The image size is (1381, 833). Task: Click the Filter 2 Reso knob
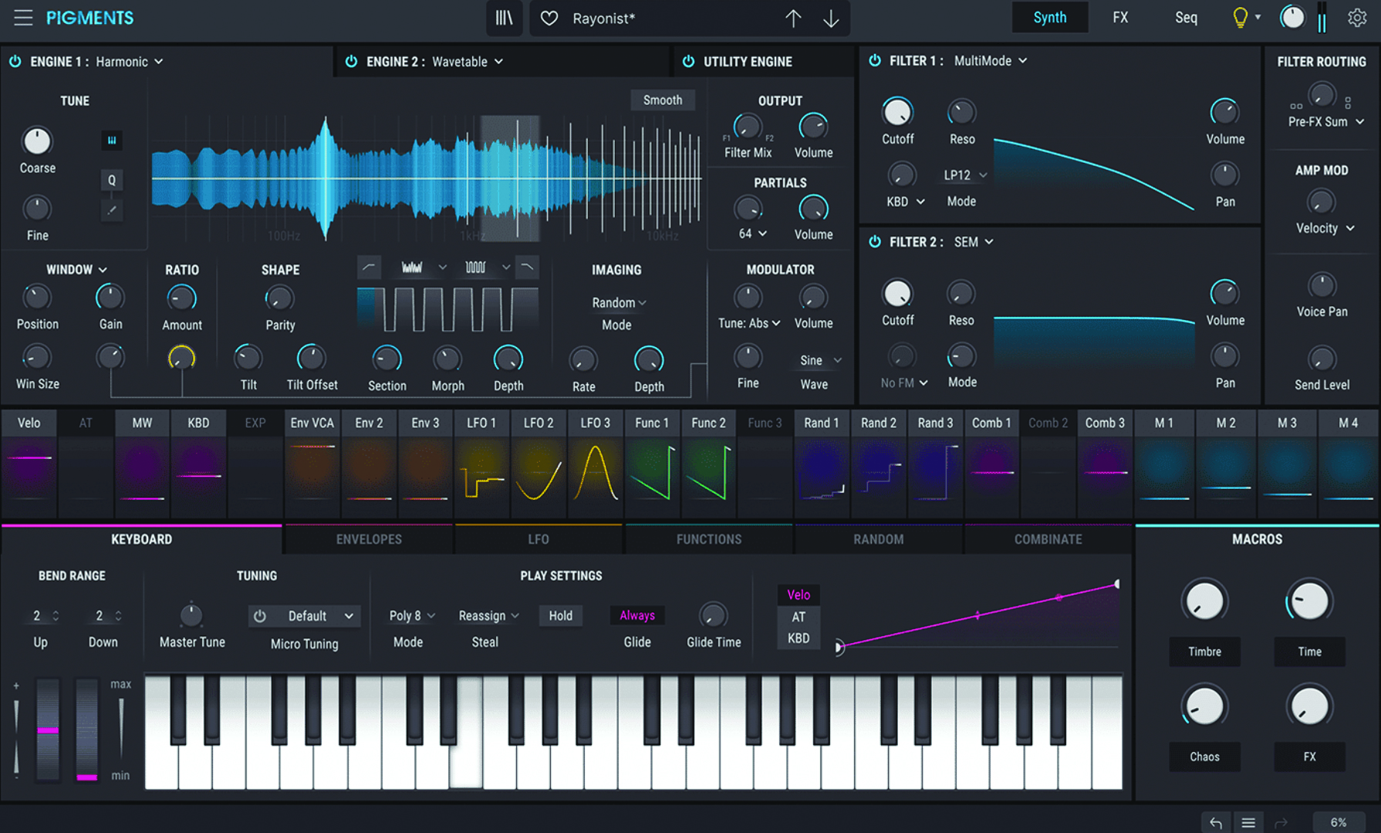tap(961, 294)
